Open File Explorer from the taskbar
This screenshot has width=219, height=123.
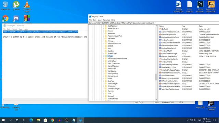pyautogui.click(x=38, y=120)
